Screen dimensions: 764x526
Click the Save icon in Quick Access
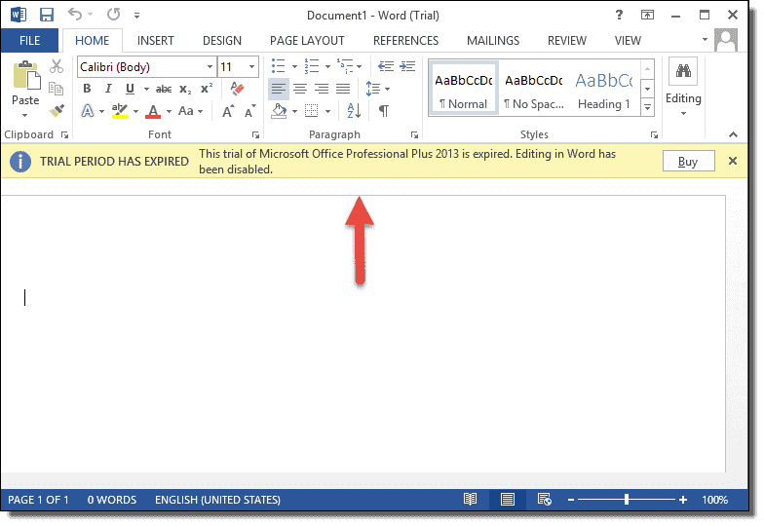(x=47, y=15)
